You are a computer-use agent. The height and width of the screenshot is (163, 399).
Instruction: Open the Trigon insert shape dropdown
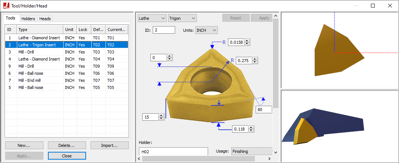182,18
